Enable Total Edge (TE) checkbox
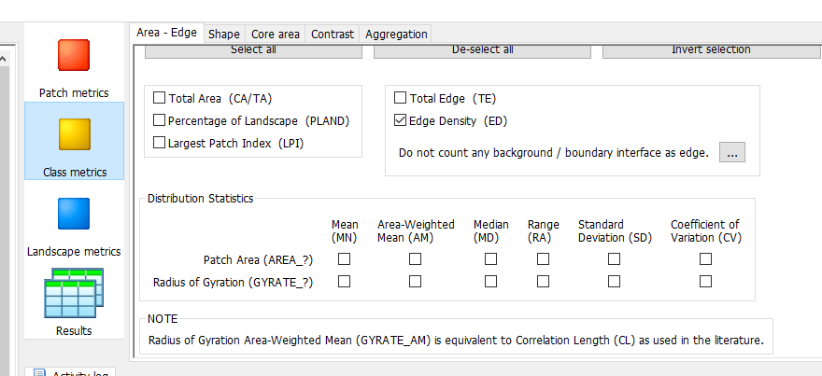Screen dimensions: 822x376 tap(400, 98)
